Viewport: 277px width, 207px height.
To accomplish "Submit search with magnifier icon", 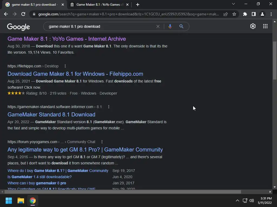I will tap(181, 26).
